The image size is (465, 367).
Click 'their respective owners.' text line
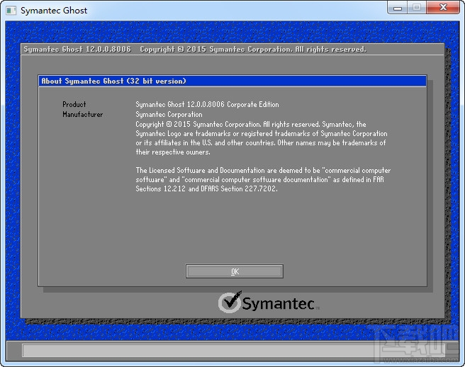click(x=173, y=152)
